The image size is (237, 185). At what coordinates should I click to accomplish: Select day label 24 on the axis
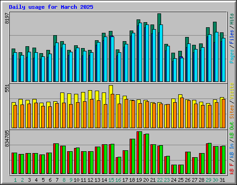point(174,180)
